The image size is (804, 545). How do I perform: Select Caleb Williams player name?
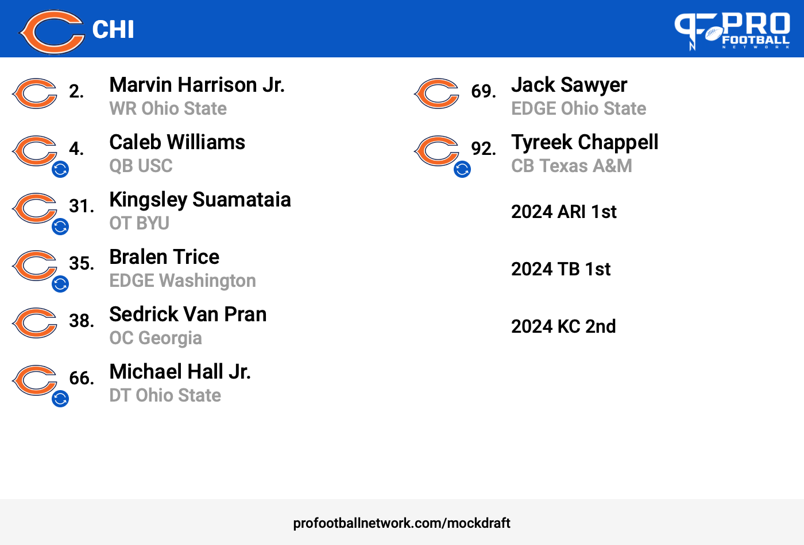coord(177,142)
